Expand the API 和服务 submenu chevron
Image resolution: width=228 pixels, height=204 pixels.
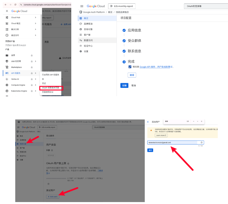click(x=36, y=73)
